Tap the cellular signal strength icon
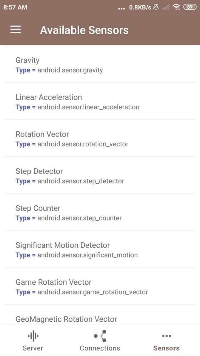 [165, 7]
